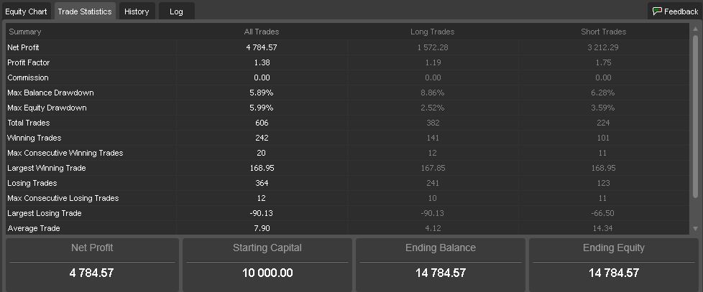Click the Ending Balance summary box

(440, 265)
